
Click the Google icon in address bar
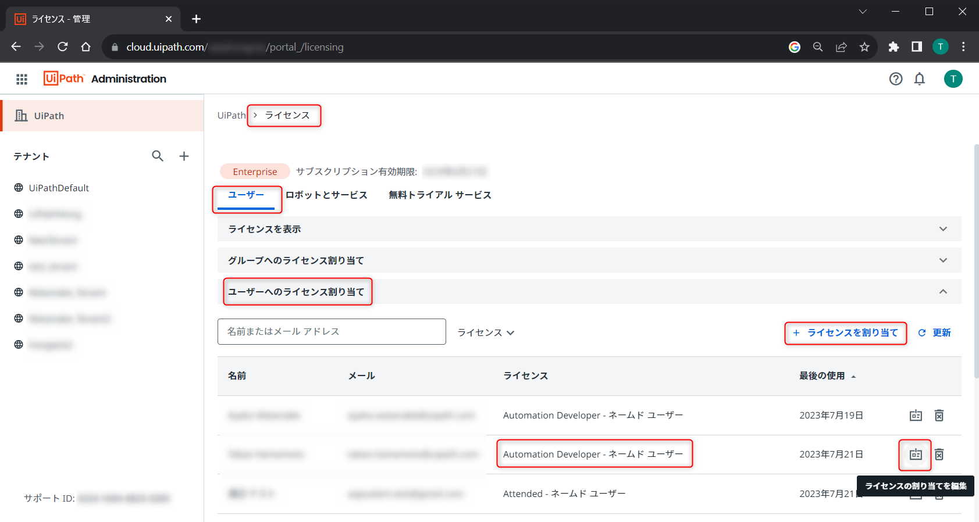click(795, 47)
